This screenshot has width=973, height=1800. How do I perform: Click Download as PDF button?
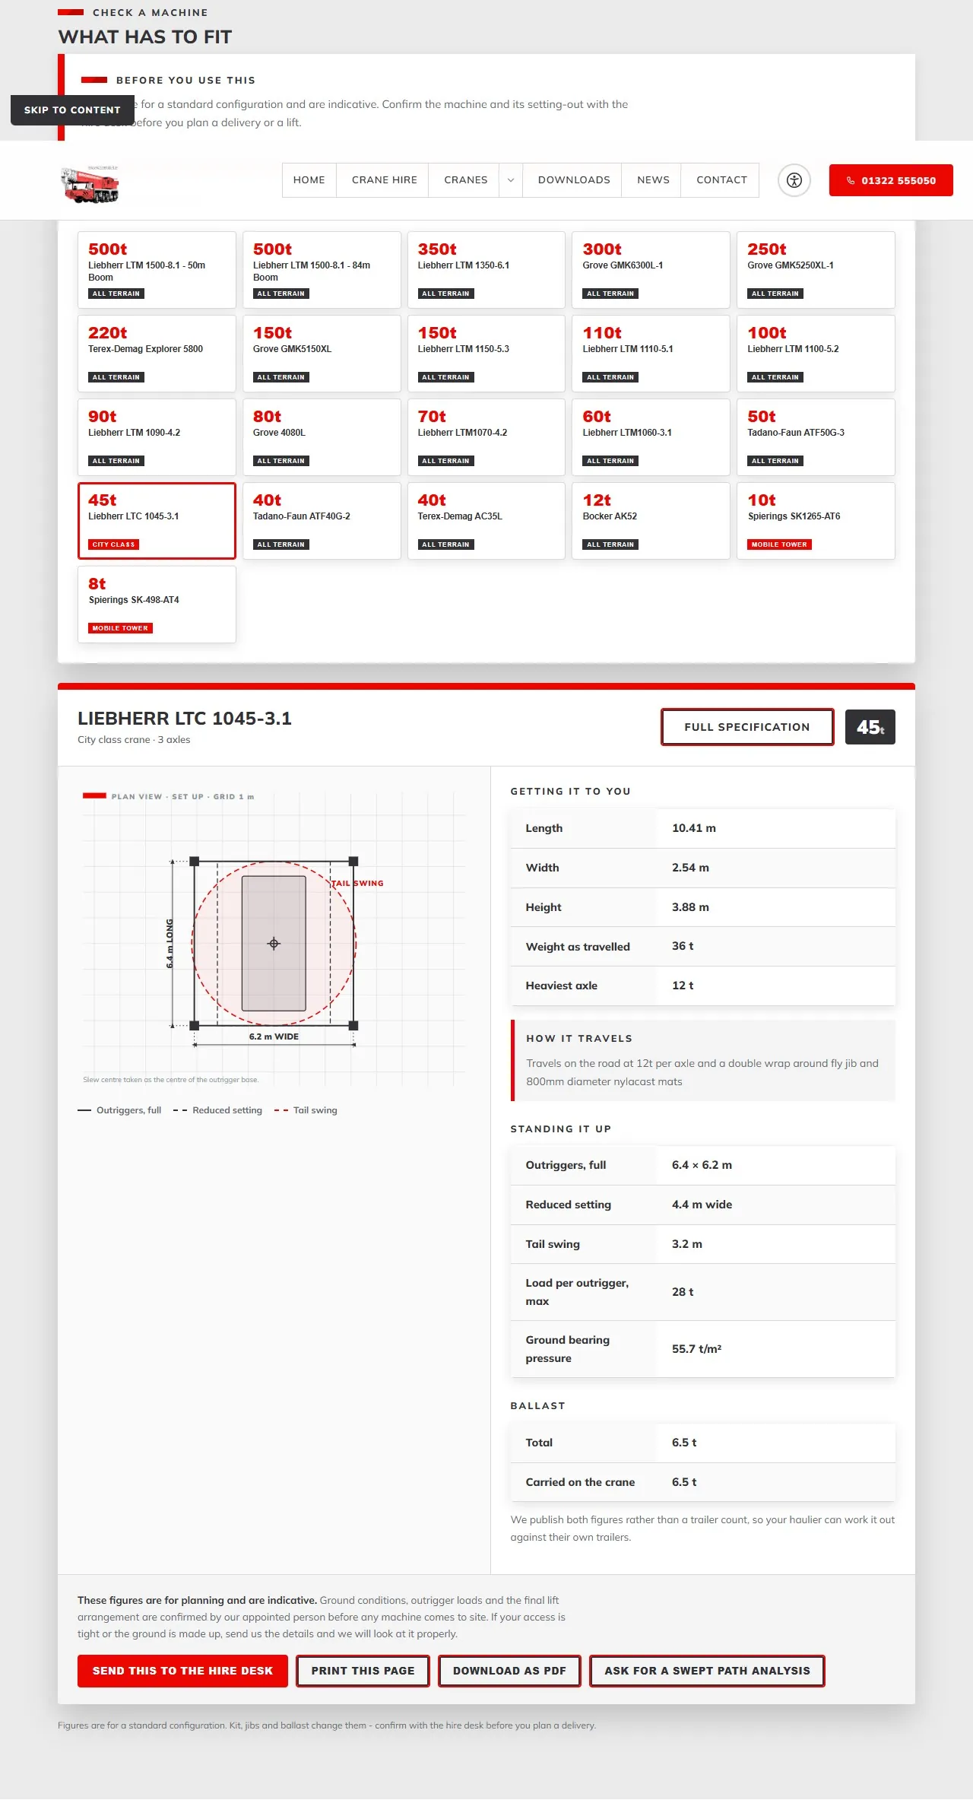[x=509, y=1671]
